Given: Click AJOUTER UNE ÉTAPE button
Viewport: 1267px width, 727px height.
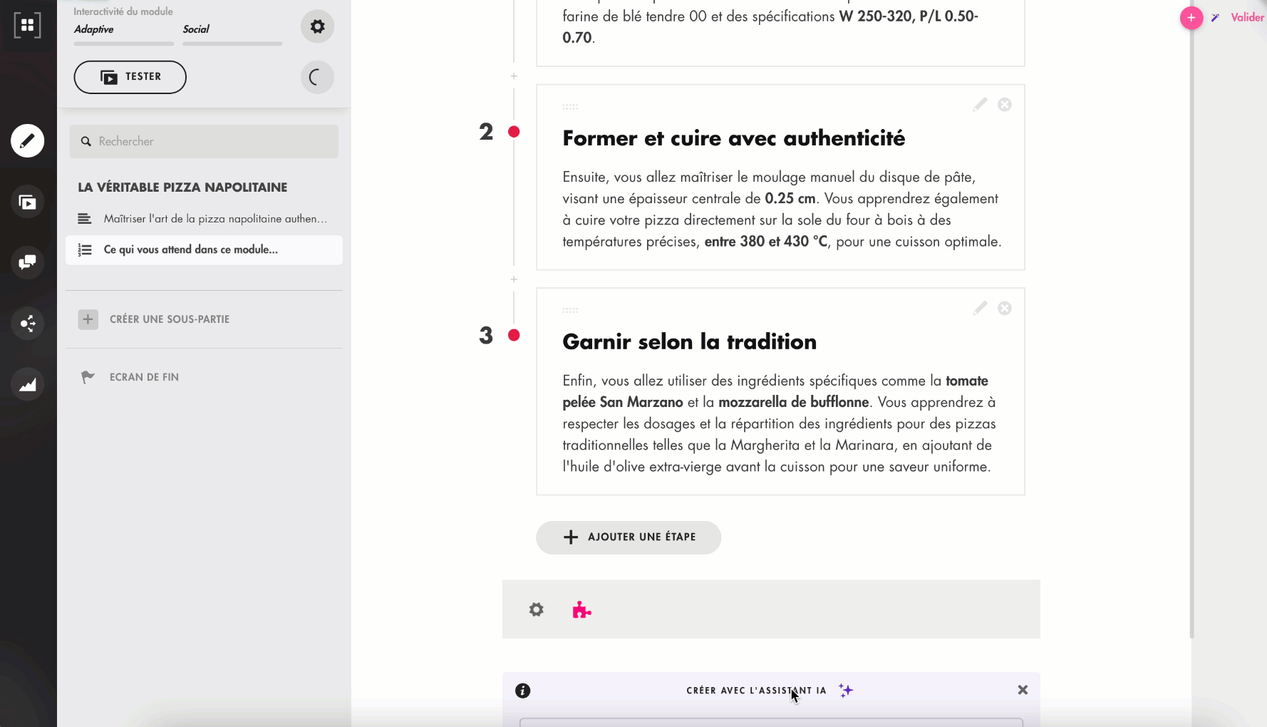Looking at the screenshot, I should coord(628,537).
